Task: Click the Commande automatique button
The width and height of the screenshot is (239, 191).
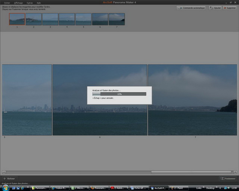Action: (191, 8)
